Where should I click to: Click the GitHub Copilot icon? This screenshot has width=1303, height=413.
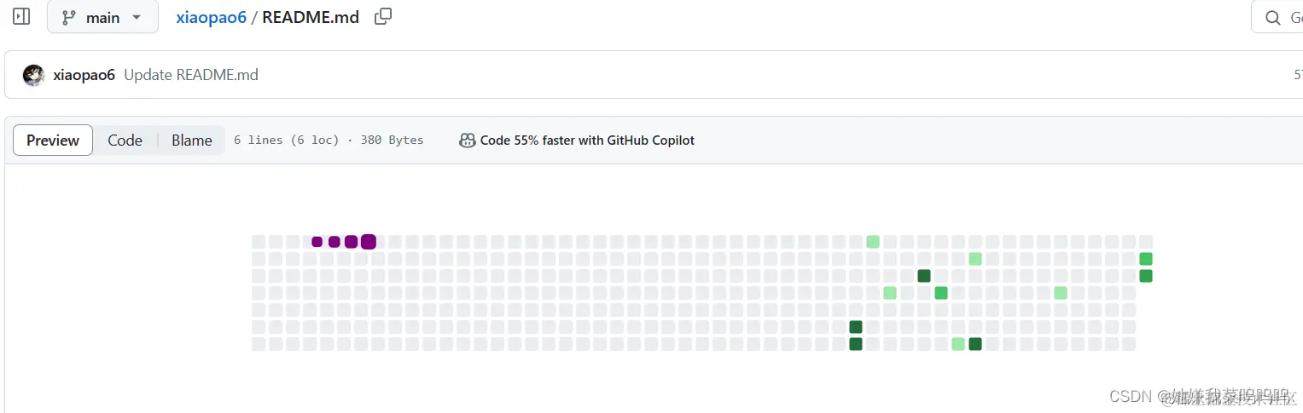(x=467, y=141)
